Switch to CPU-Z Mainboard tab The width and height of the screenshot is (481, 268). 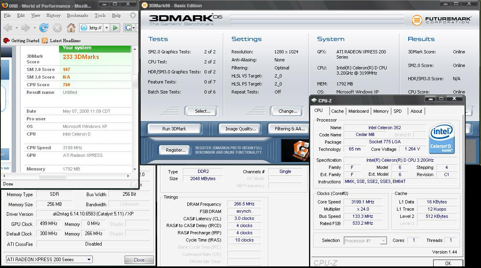click(x=358, y=111)
